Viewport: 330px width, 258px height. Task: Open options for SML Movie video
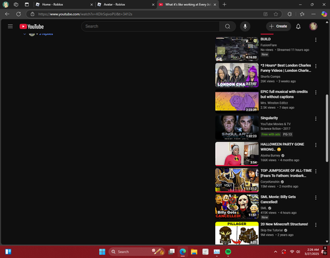[x=315, y=197]
